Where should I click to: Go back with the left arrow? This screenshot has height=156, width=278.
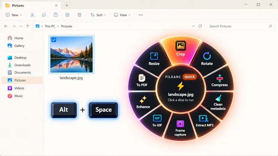coord(6,26)
